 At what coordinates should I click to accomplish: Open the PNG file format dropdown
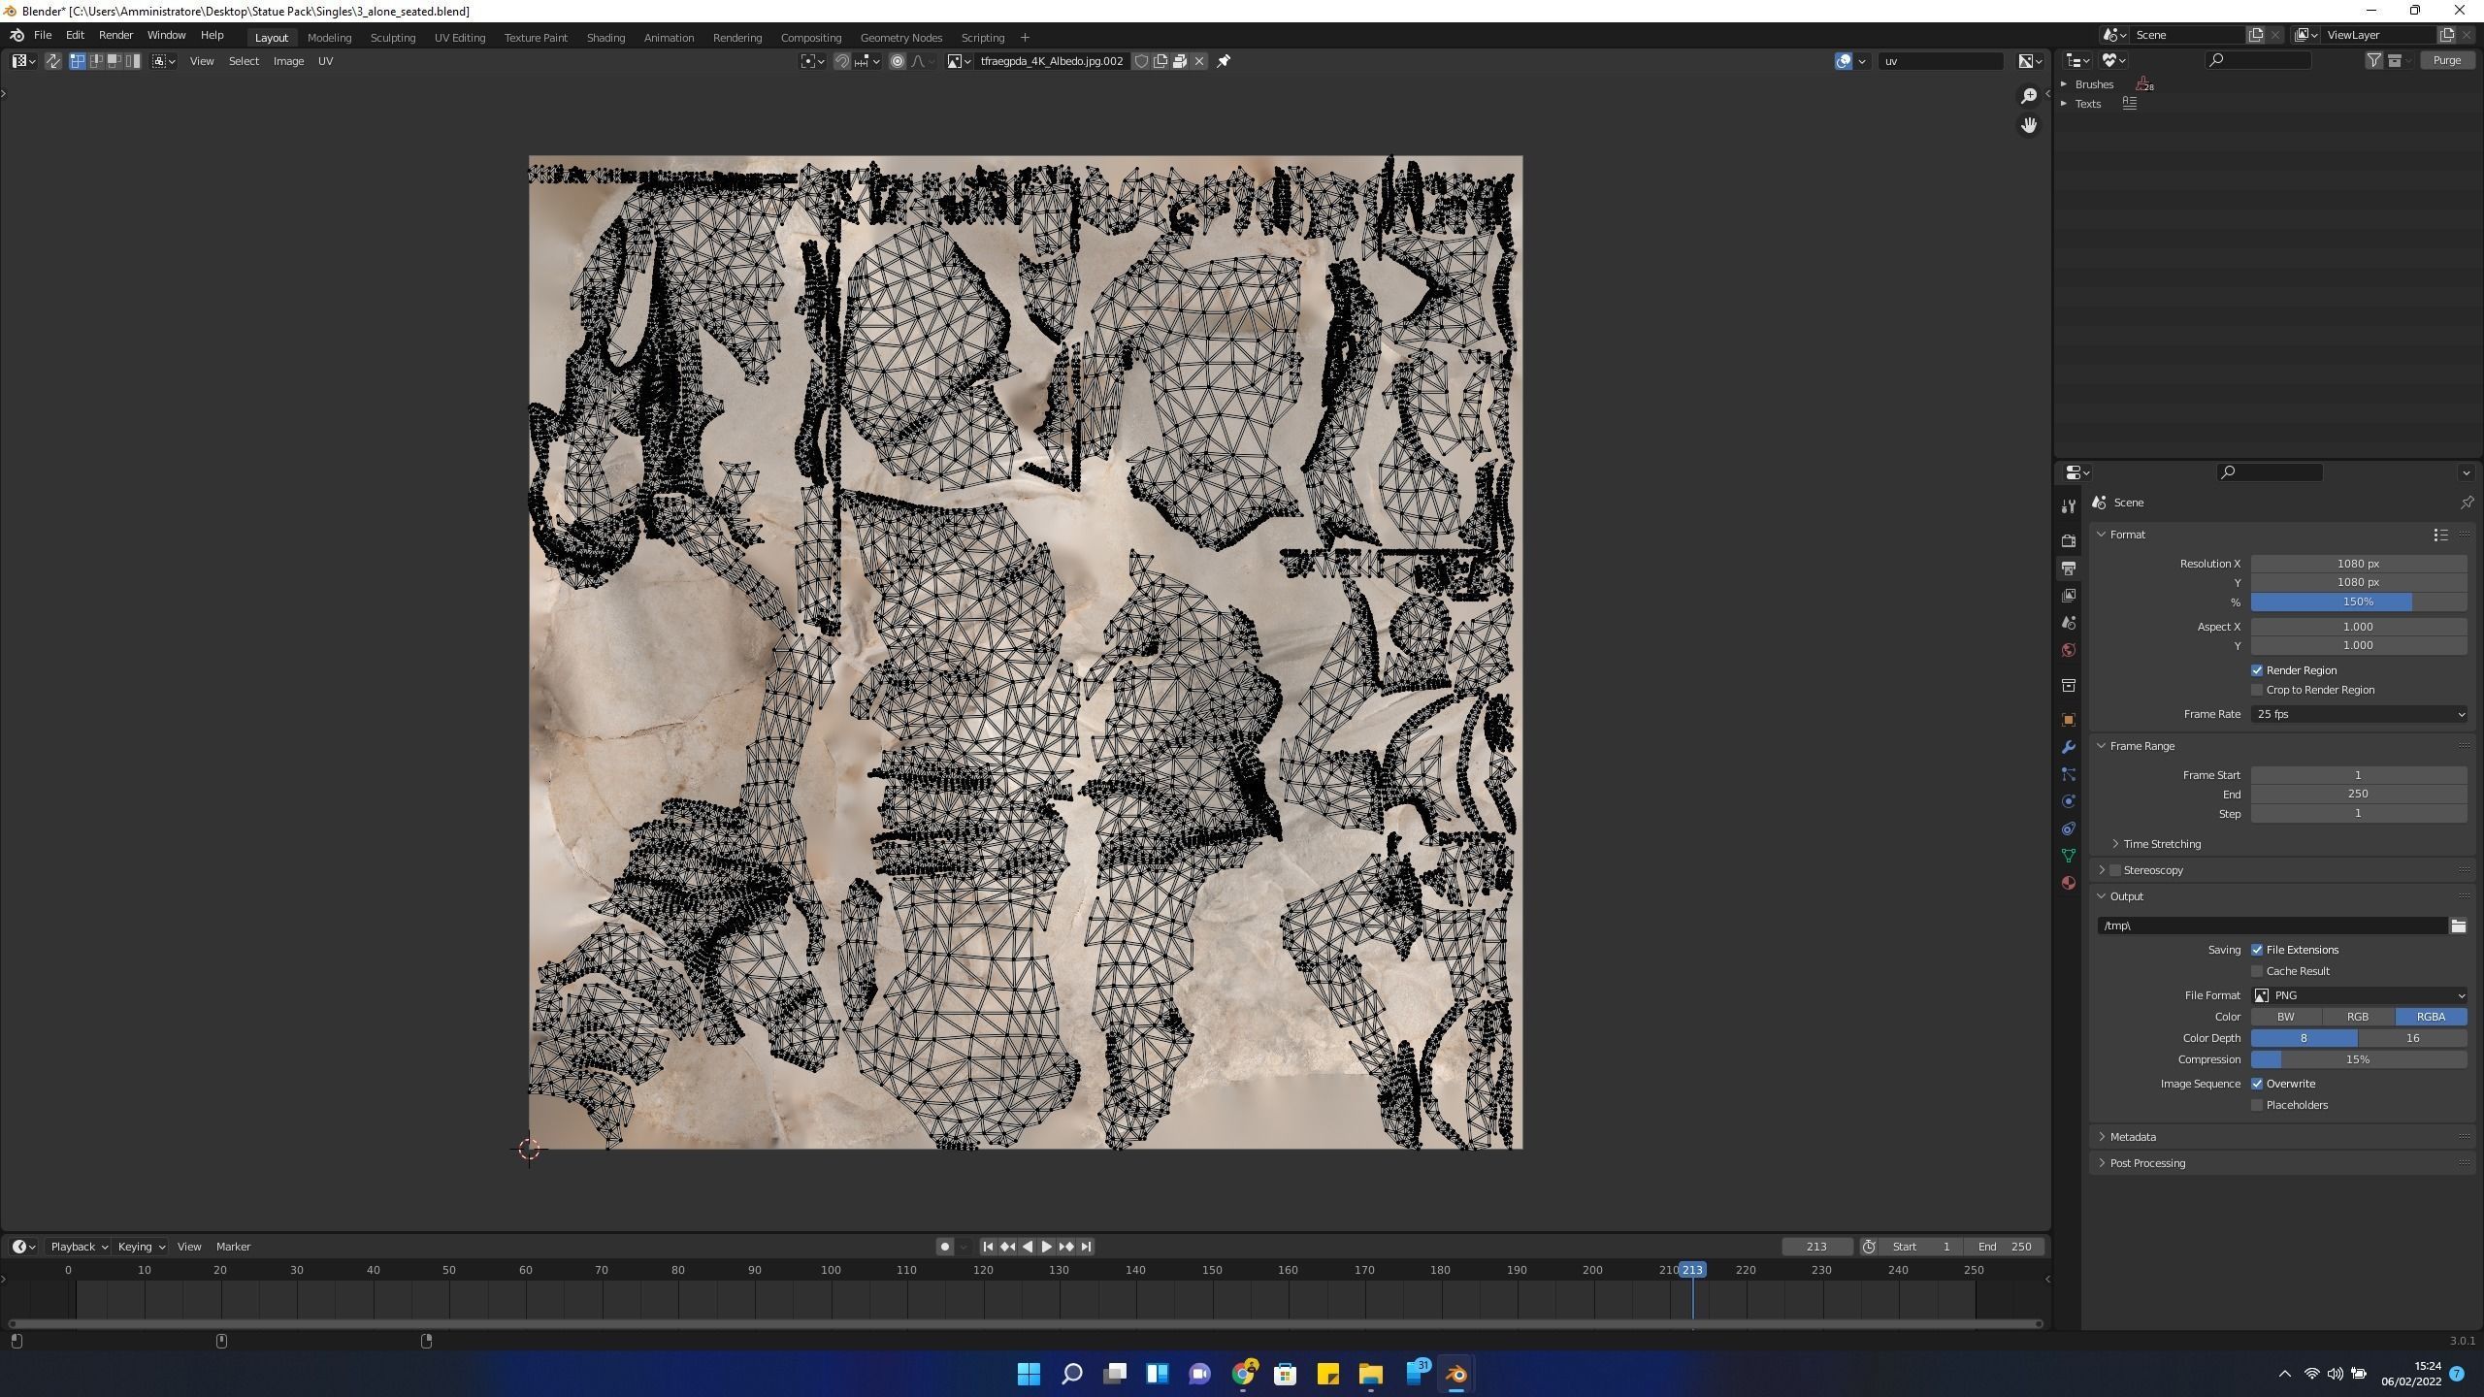tap(2358, 995)
